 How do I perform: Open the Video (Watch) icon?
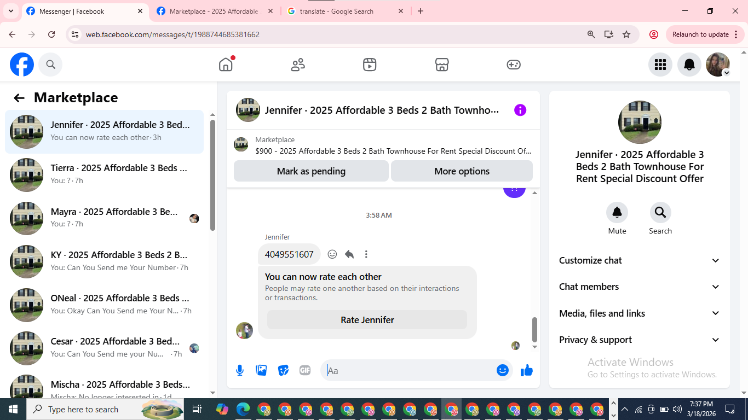click(x=370, y=65)
